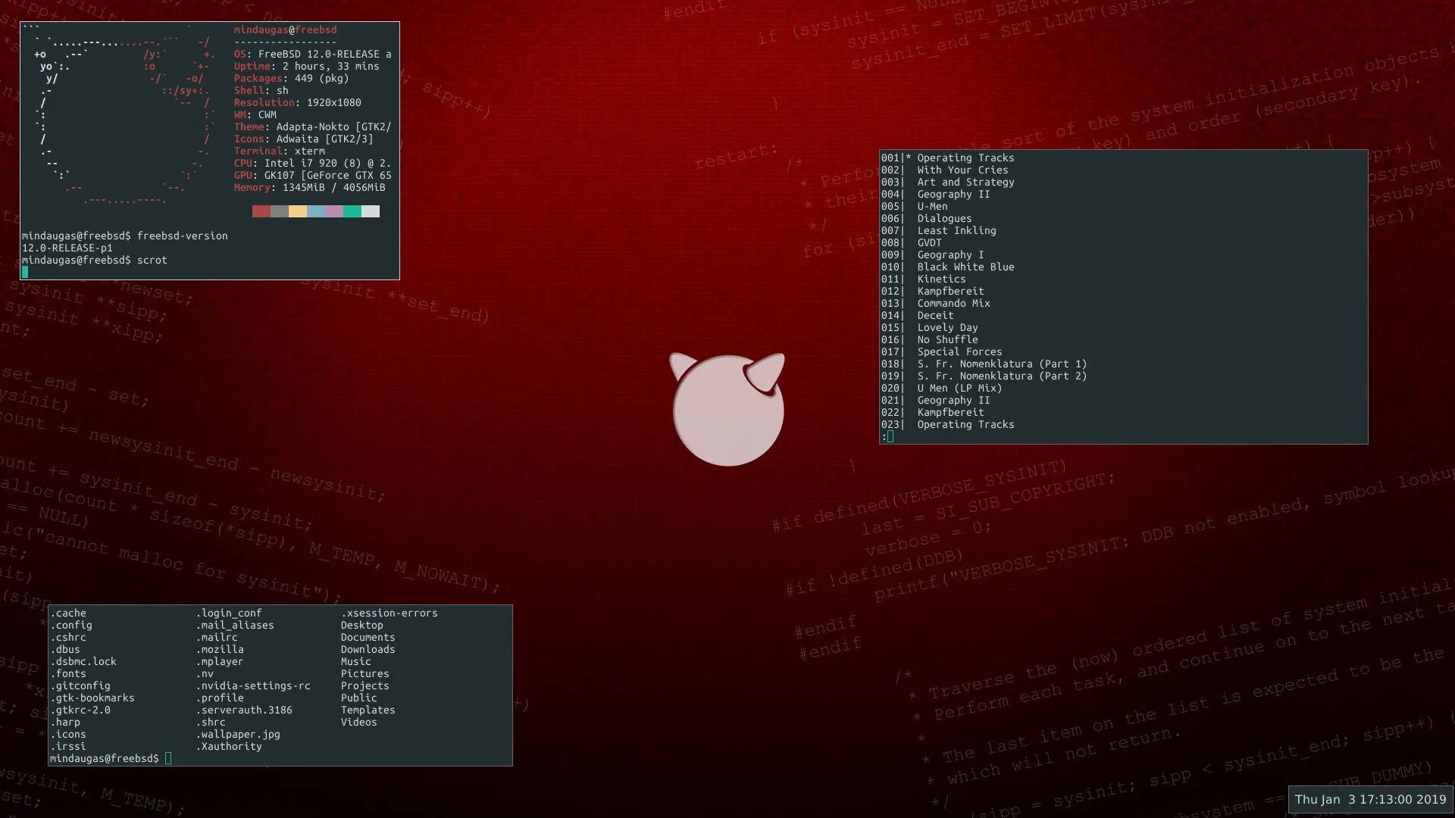Click the freebsd-version command line

pos(124,236)
